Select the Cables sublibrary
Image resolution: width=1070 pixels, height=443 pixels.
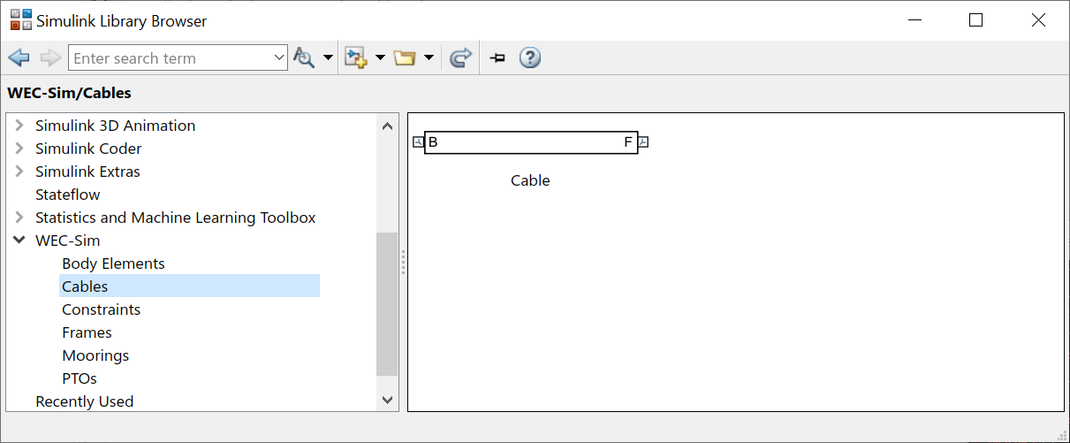click(189, 286)
